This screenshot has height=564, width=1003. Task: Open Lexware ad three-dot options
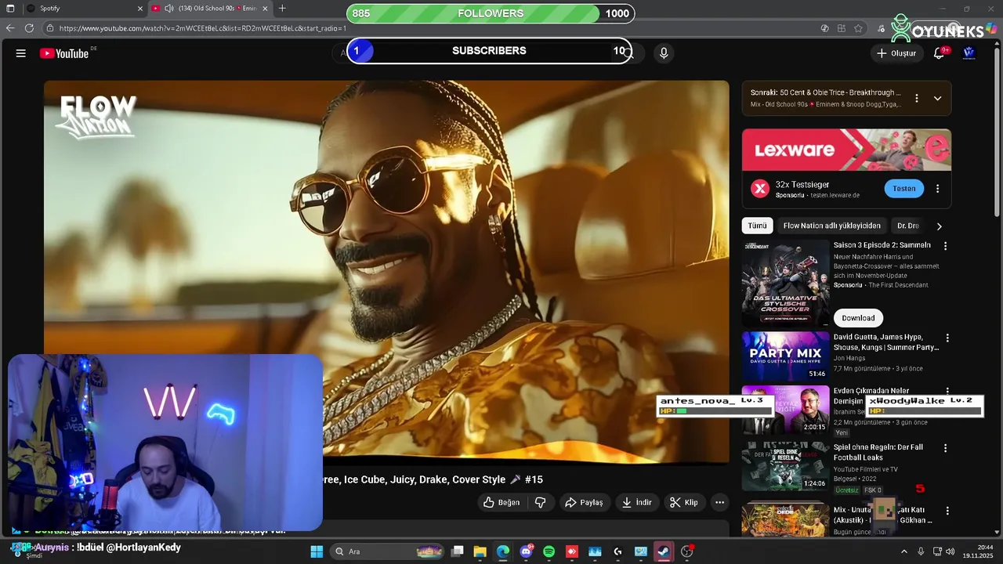pos(937,189)
